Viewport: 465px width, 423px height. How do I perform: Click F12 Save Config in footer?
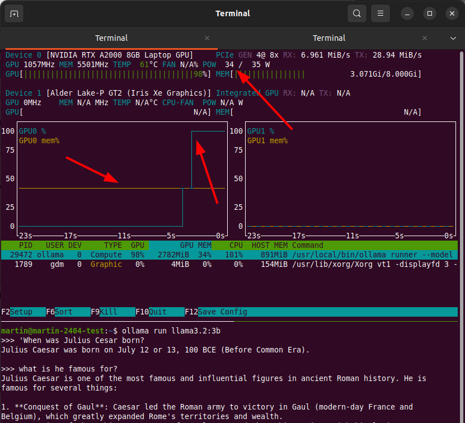click(223, 312)
